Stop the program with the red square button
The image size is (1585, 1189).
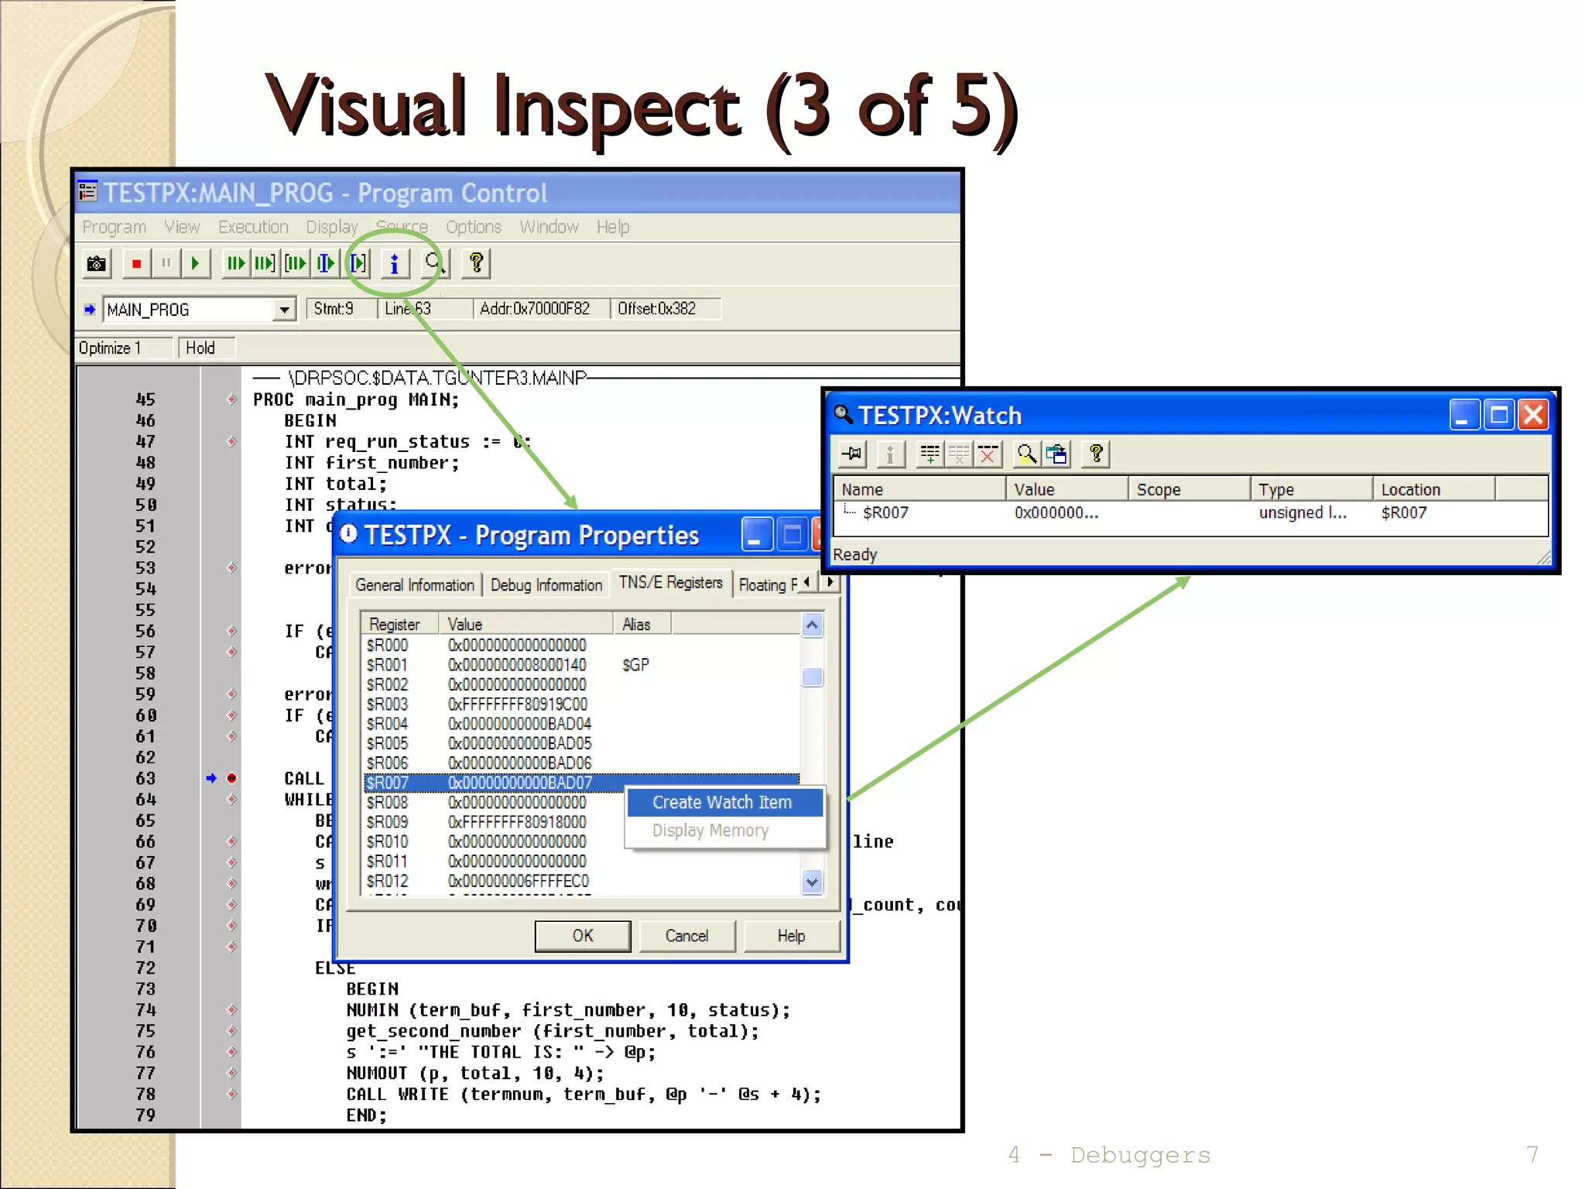[x=136, y=264]
